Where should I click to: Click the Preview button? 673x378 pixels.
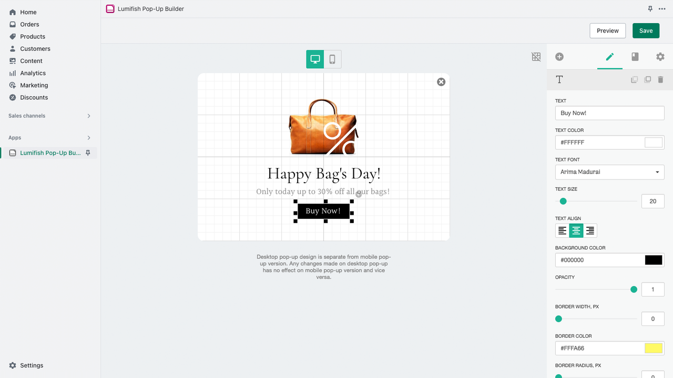click(608, 30)
